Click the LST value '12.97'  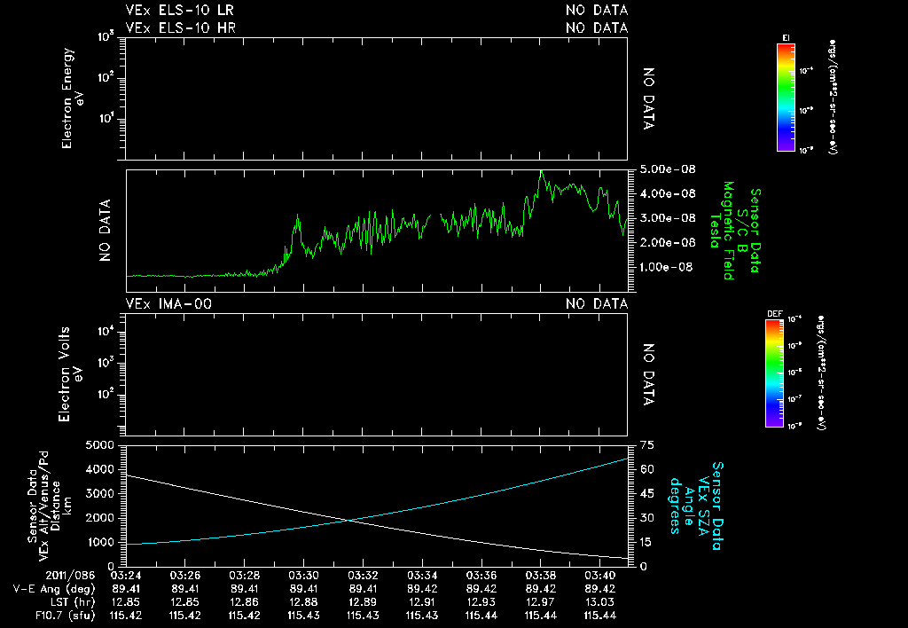[x=541, y=602]
